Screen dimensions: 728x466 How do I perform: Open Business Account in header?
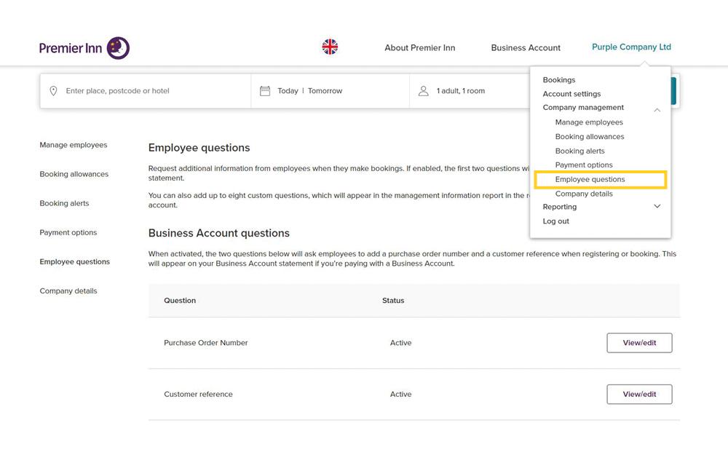pos(526,48)
